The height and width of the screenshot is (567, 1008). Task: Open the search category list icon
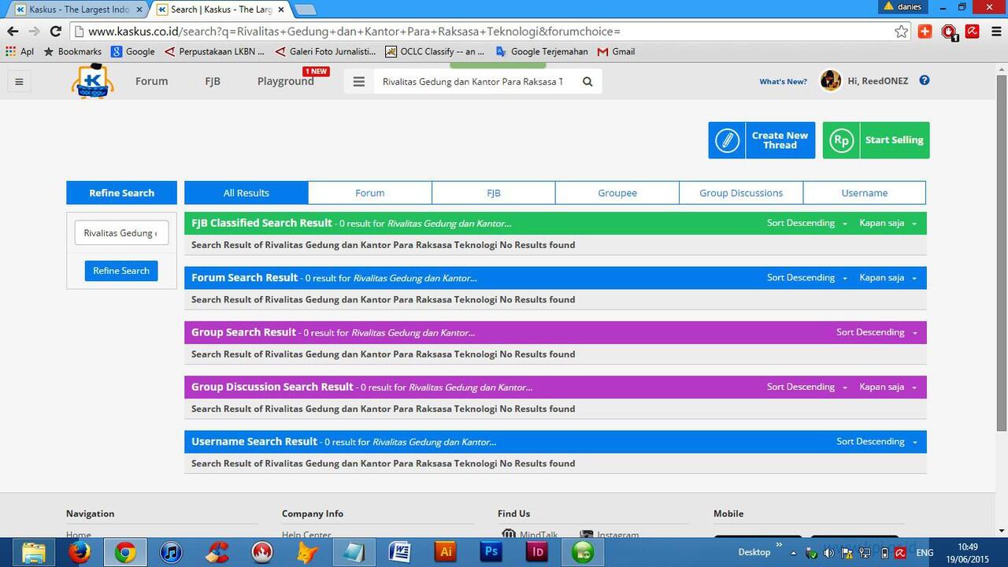tap(359, 81)
